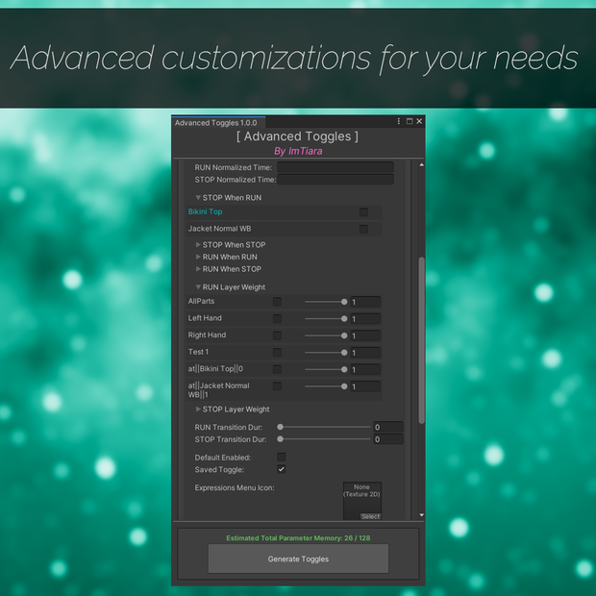596x596 pixels.
Task: Tick the Jacket Normal WB checkbox
Action: pos(363,229)
